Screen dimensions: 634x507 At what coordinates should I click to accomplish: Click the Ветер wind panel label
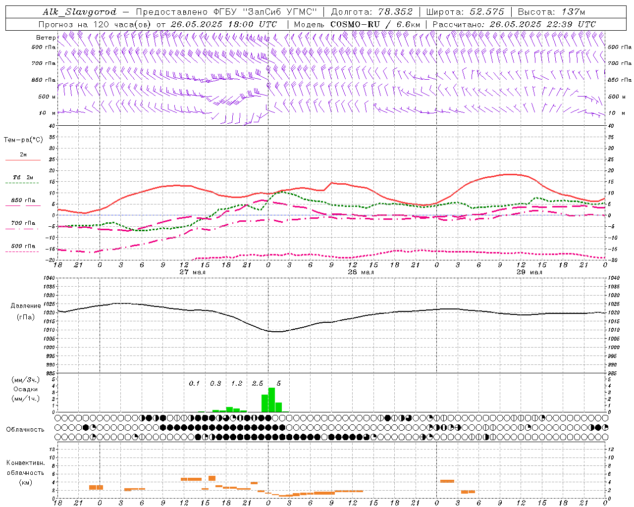[46, 38]
